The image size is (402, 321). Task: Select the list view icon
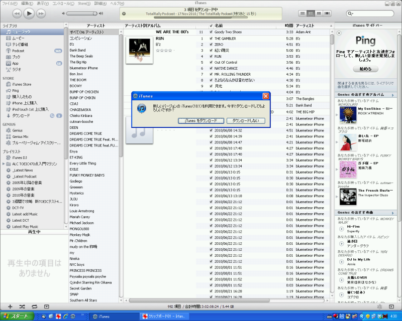[x=303, y=14]
